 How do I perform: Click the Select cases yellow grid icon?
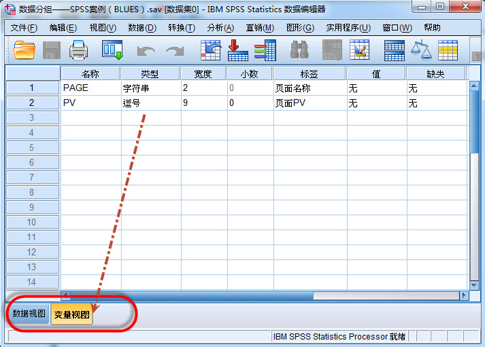448,50
